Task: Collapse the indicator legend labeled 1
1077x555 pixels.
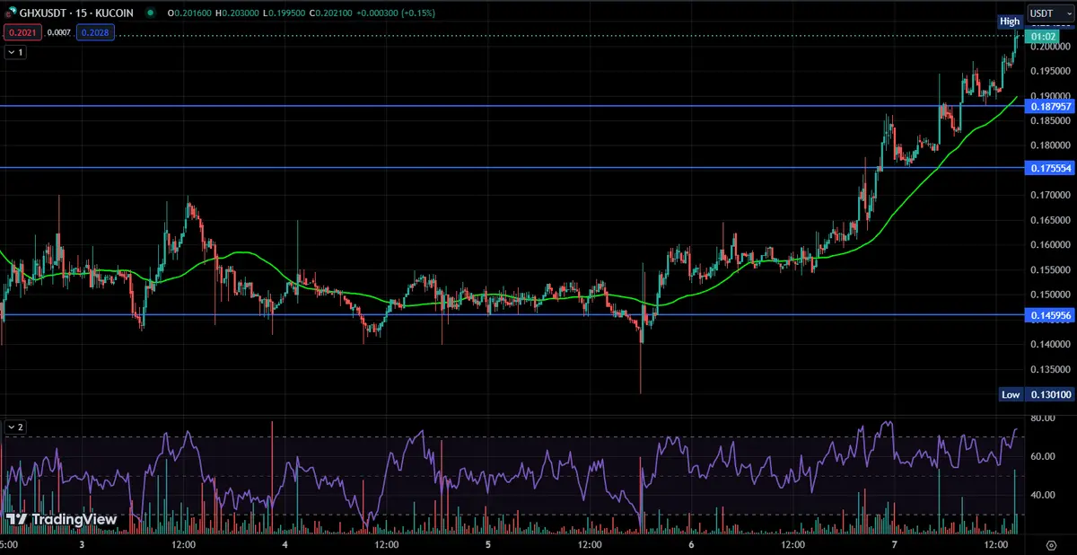Action: (15, 53)
